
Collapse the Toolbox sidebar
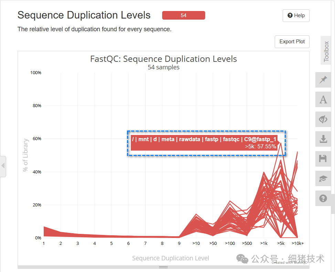tap(326, 50)
